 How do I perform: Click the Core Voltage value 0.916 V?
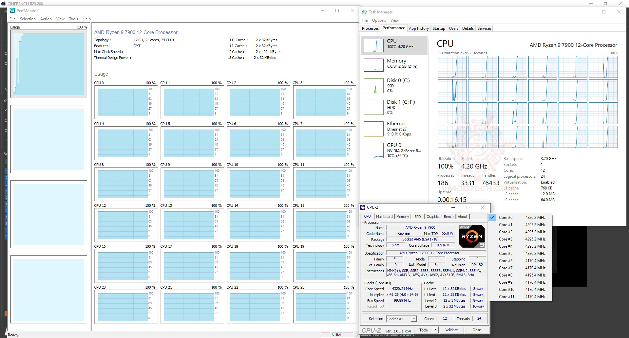443,245
